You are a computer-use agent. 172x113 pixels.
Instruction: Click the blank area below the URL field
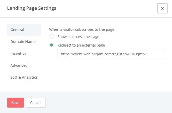111,74
